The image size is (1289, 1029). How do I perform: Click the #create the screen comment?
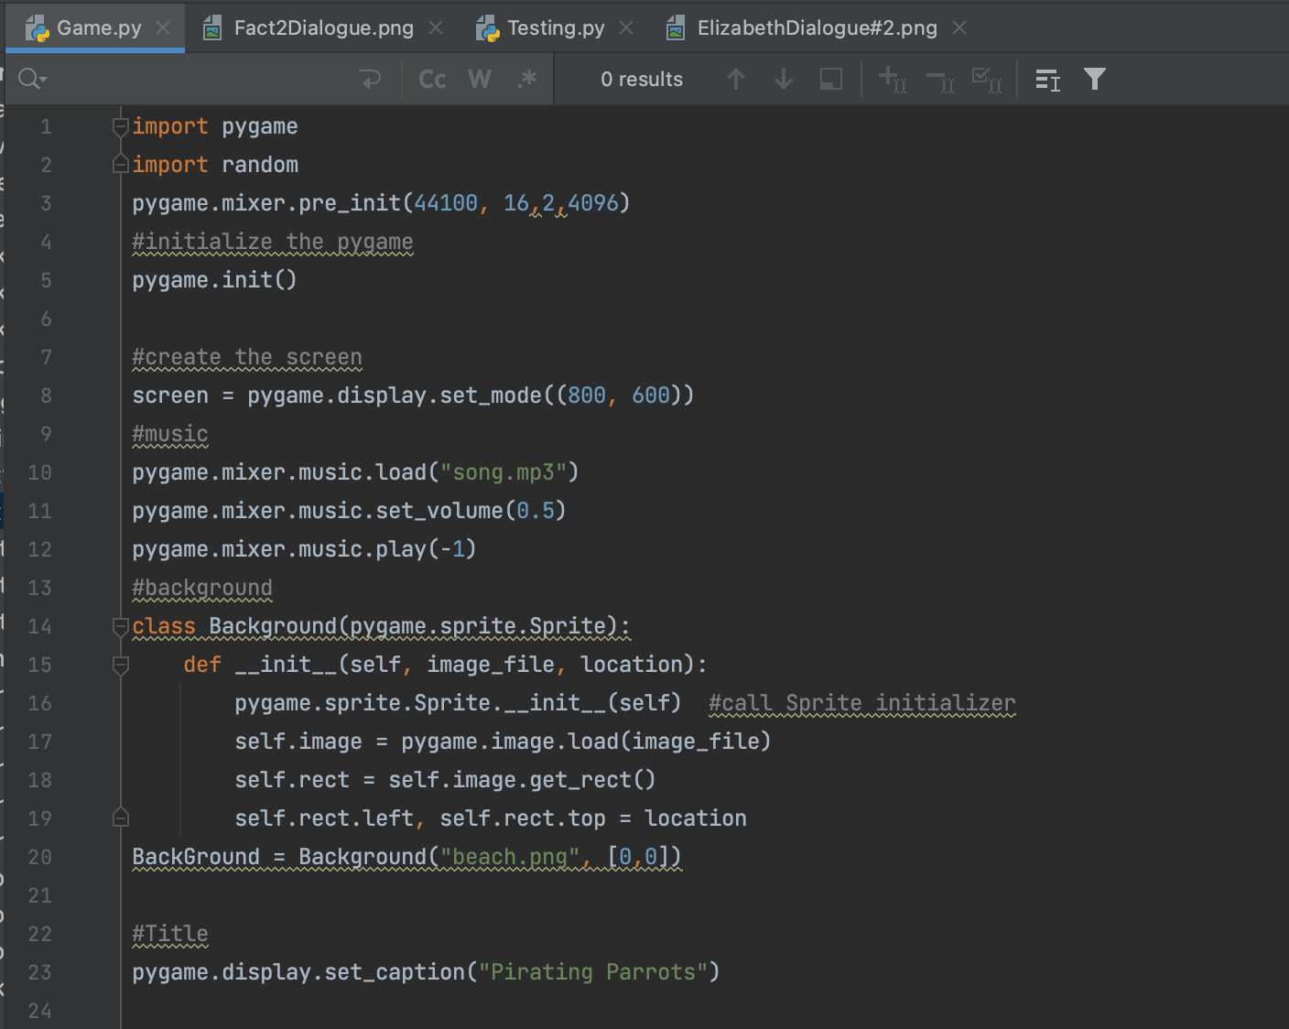click(x=247, y=357)
